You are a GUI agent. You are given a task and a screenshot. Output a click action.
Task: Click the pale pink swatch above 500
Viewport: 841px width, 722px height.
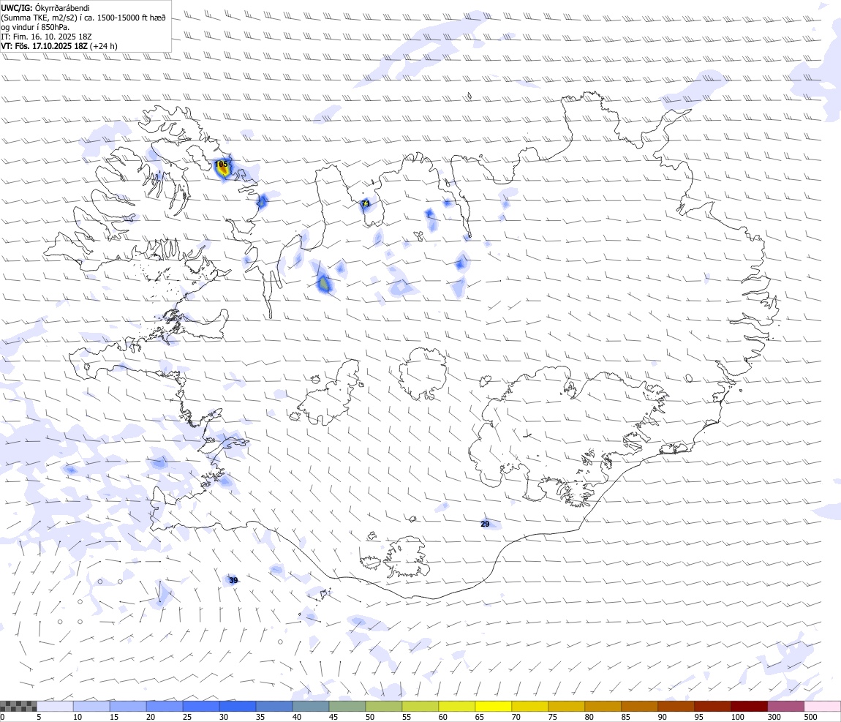pos(822,706)
